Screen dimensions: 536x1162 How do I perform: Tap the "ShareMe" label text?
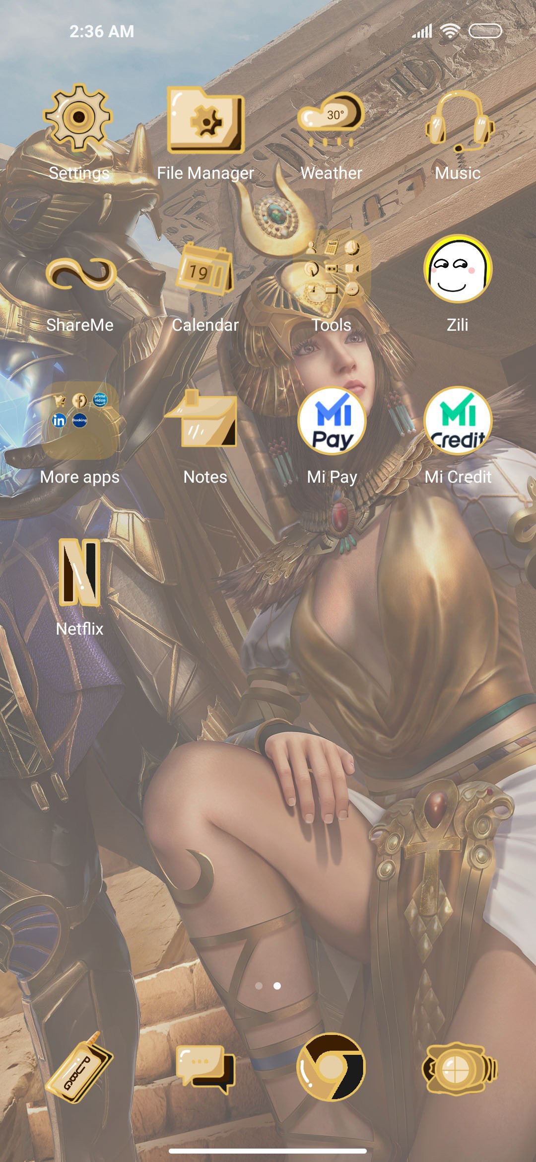pos(80,325)
